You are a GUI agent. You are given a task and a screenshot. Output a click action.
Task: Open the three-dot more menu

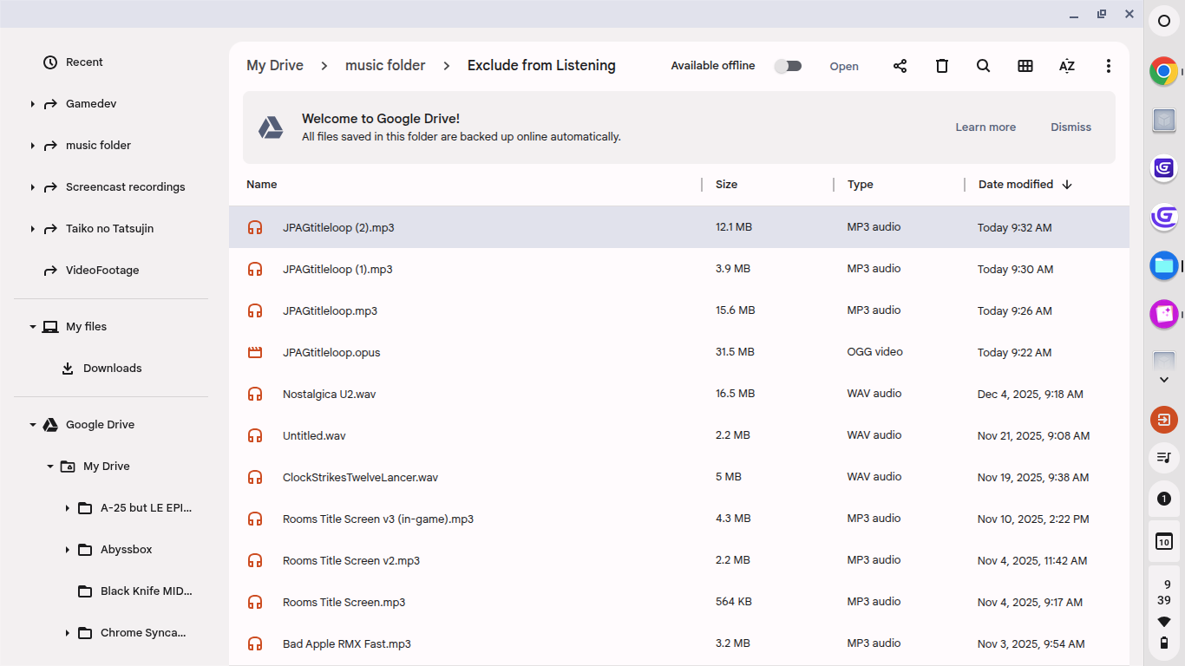(x=1108, y=66)
